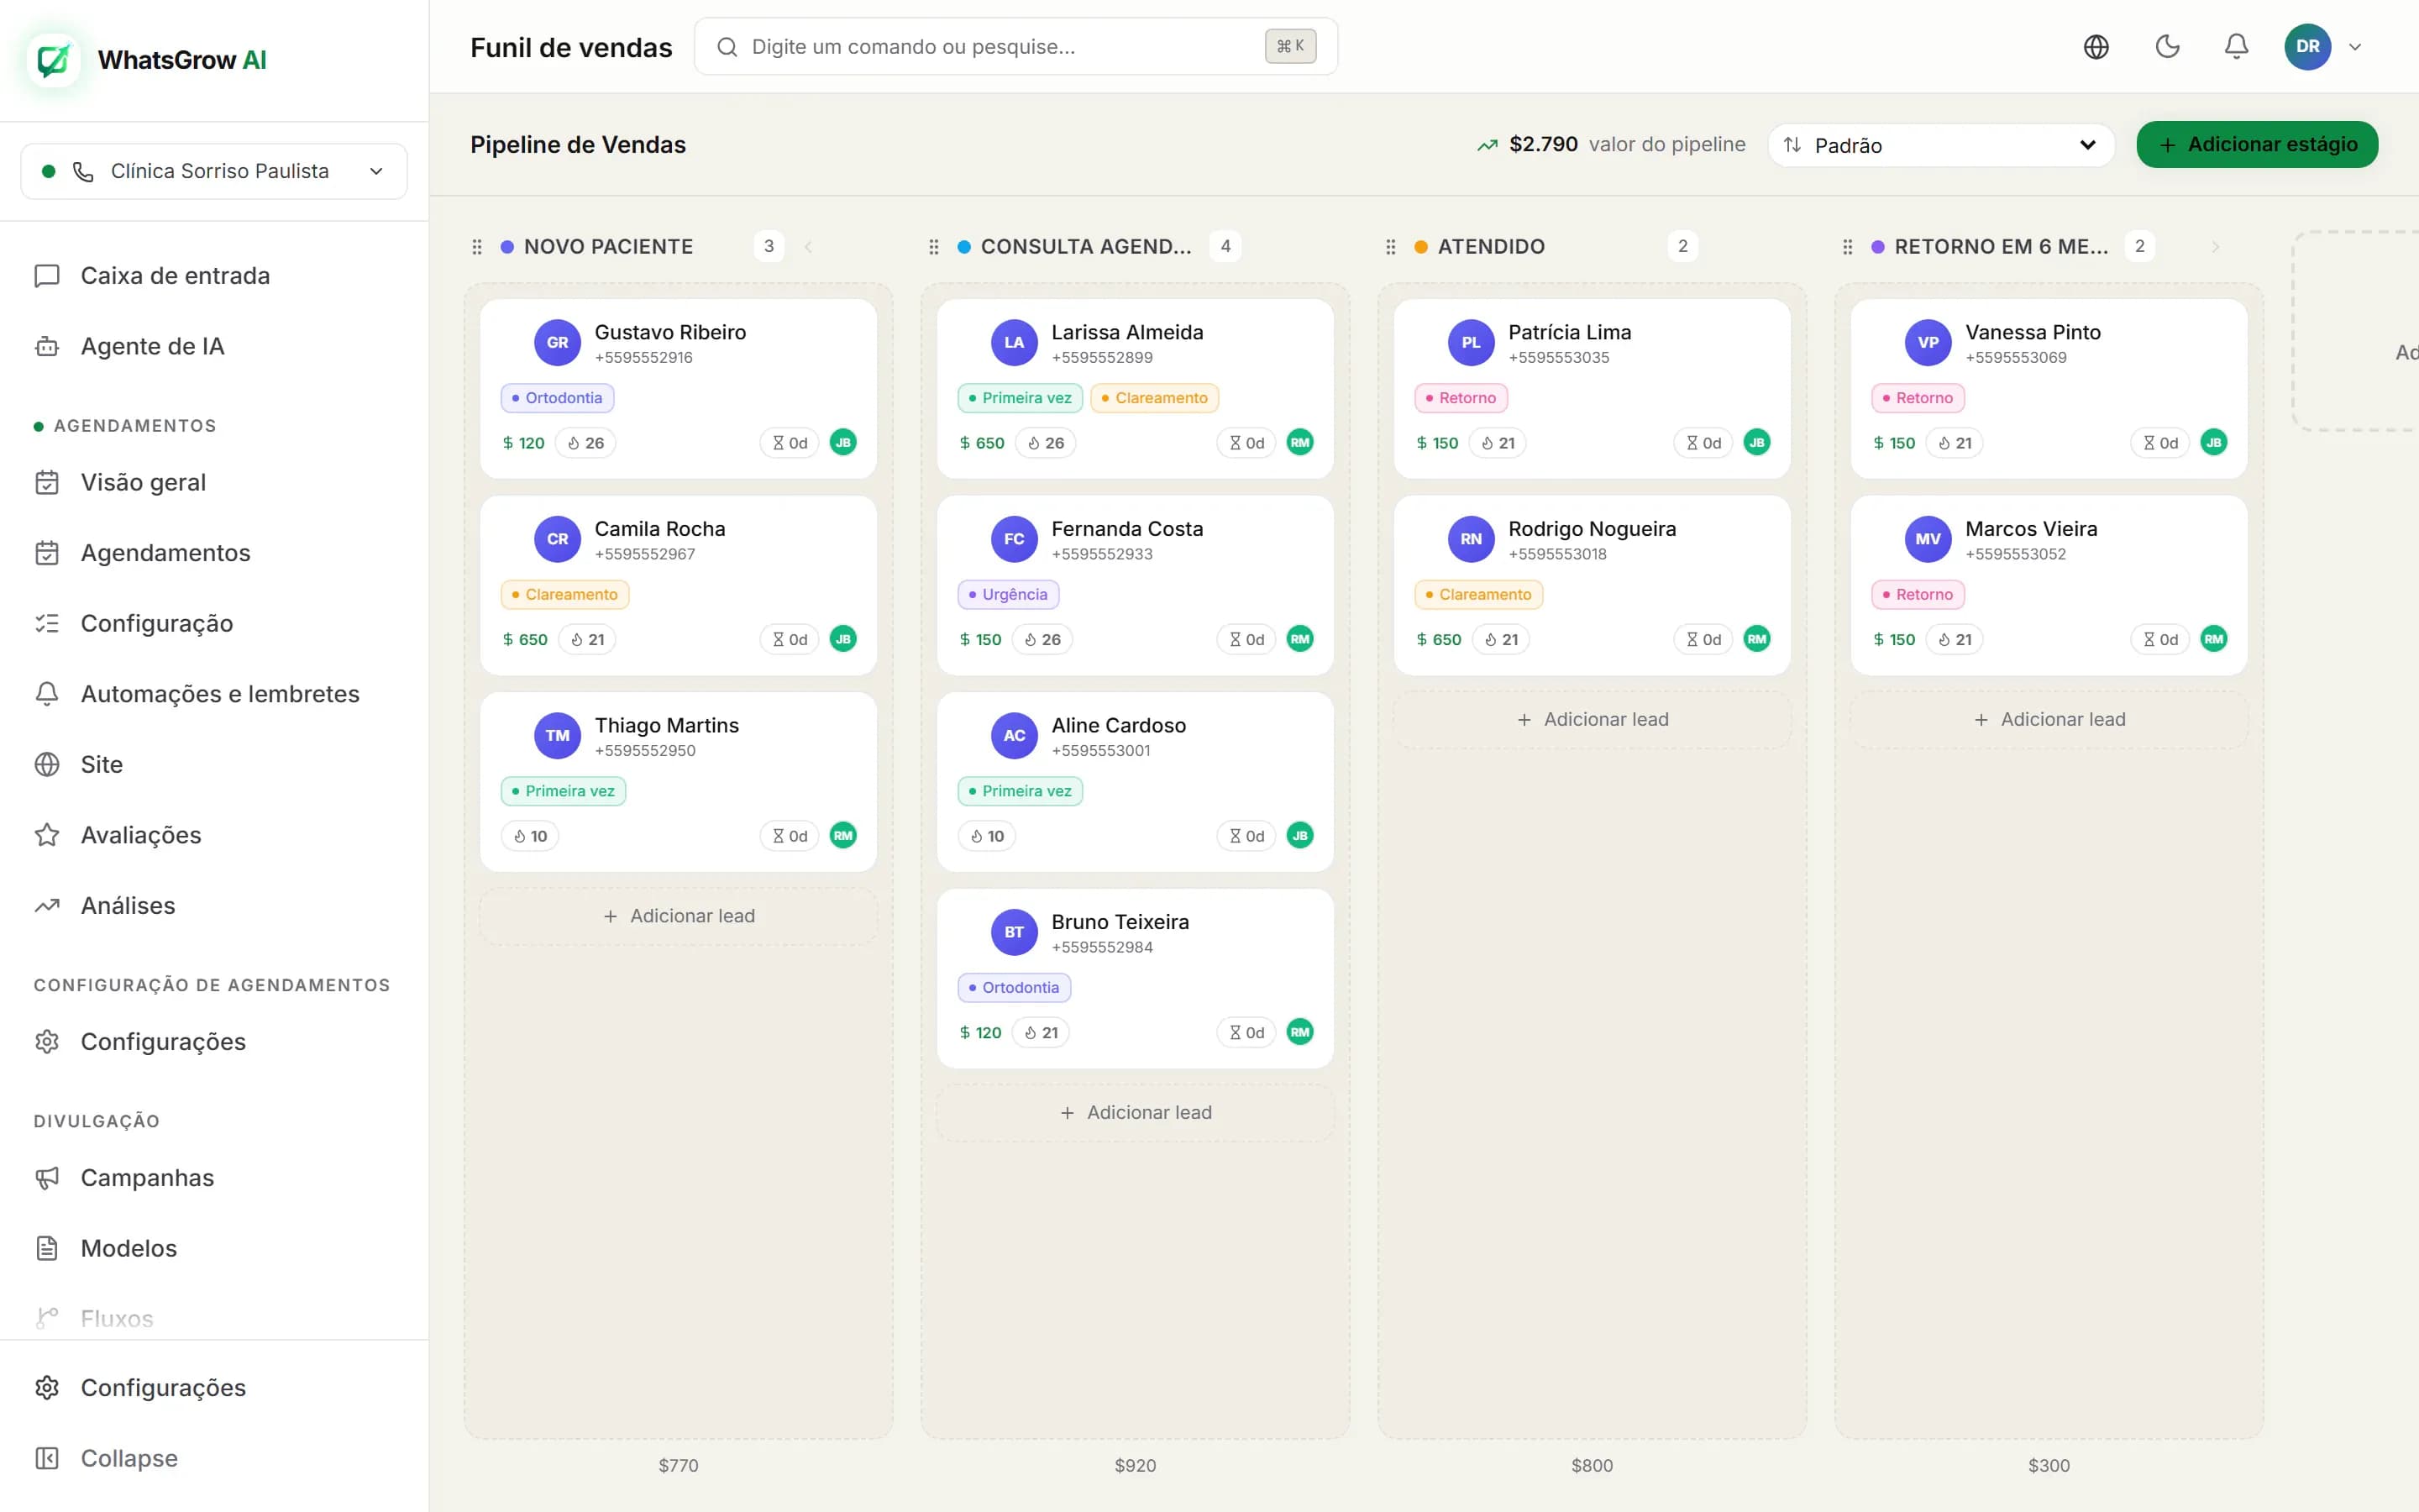Grab the NOVO PACIENTE drag handle
This screenshot has width=2419, height=1512.
pos(477,247)
